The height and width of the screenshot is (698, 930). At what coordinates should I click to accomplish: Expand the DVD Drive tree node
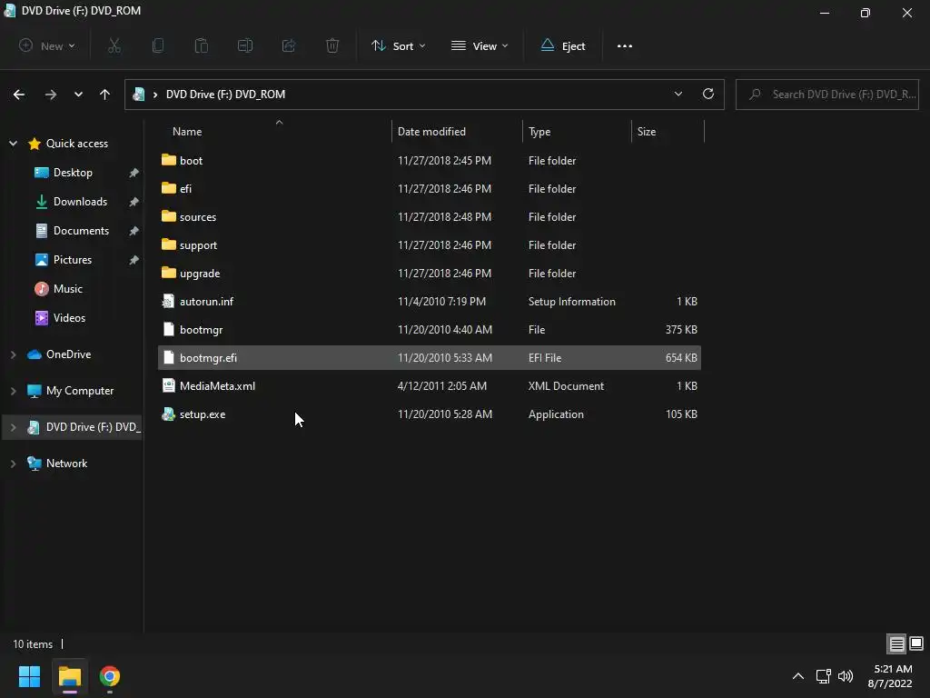coord(13,427)
